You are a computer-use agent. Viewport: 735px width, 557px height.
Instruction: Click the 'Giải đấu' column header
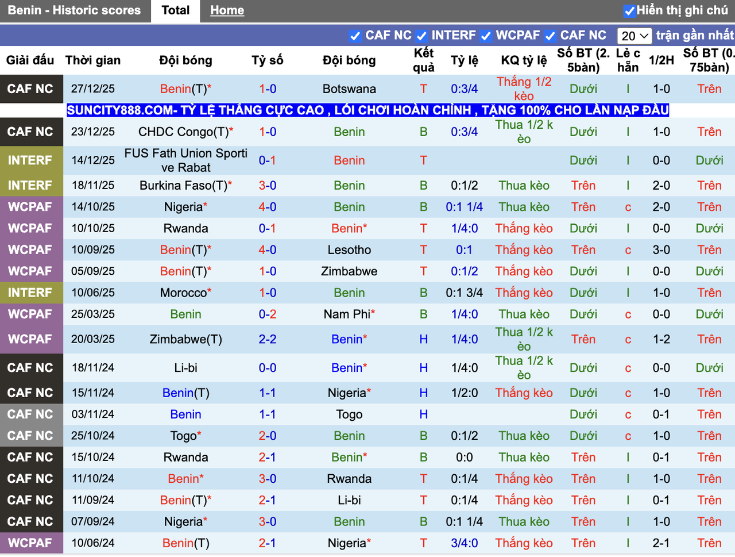pyautogui.click(x=30, y=60)
